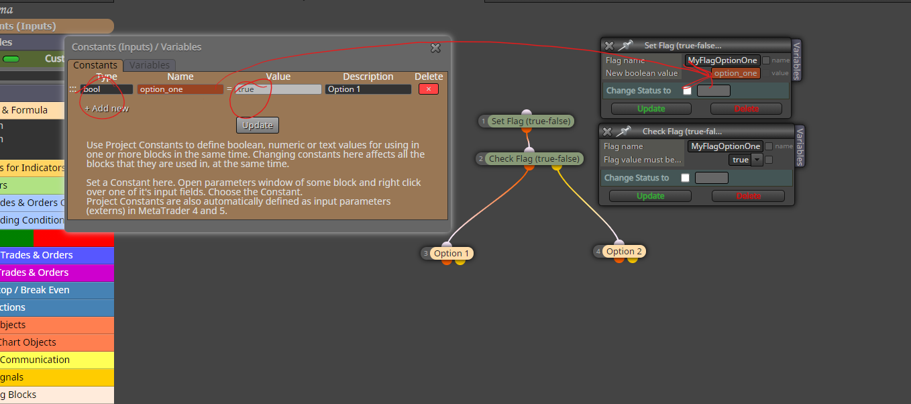Click the status field in Check Flag panel

(x=711, y=178)
